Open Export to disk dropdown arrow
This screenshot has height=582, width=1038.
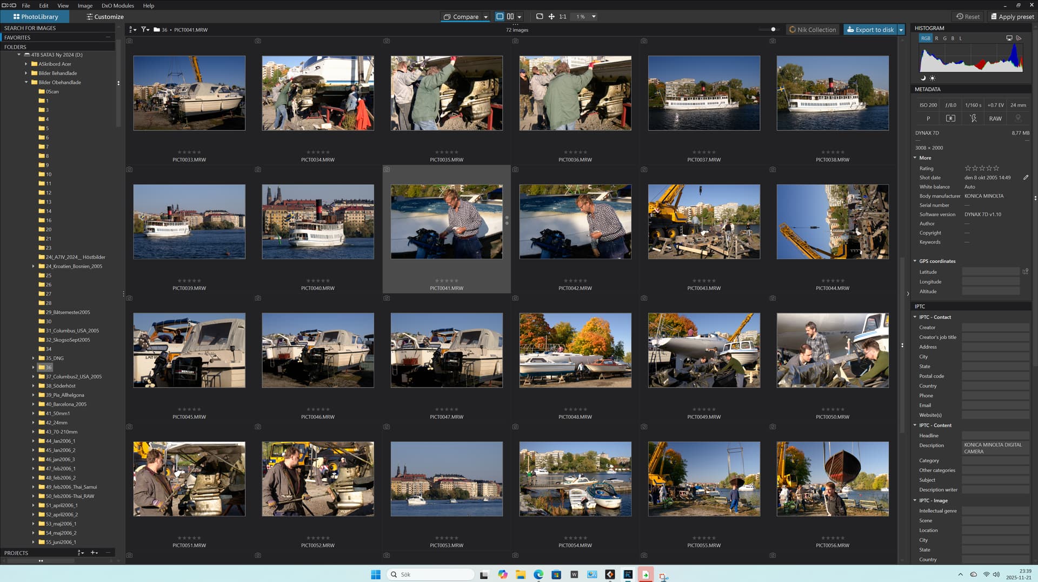901,30
